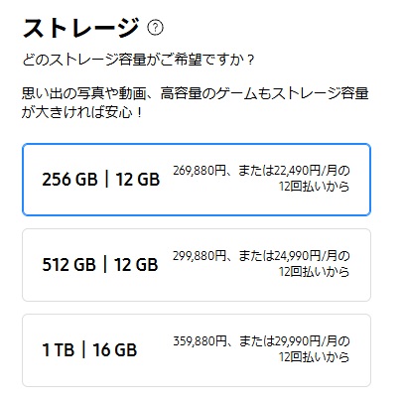
Task: Choose the 512 GB | 12 GB storage option
Action: (x=197, y=265)
